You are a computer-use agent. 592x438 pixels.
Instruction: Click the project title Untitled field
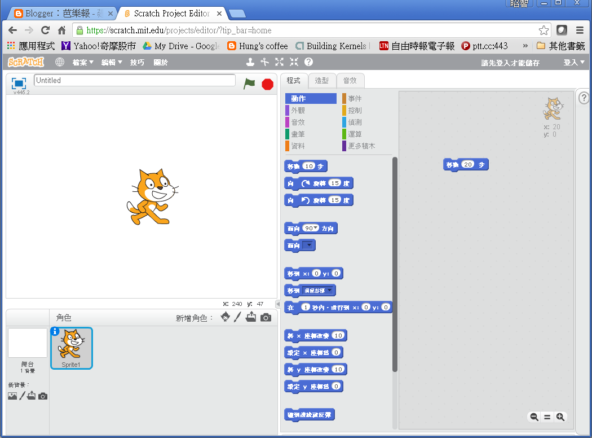[x=134, y=81]
